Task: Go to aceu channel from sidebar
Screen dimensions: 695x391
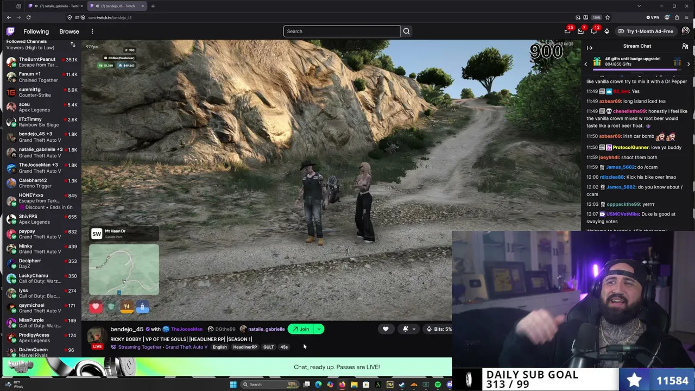Action: click(x=42, y=107)
